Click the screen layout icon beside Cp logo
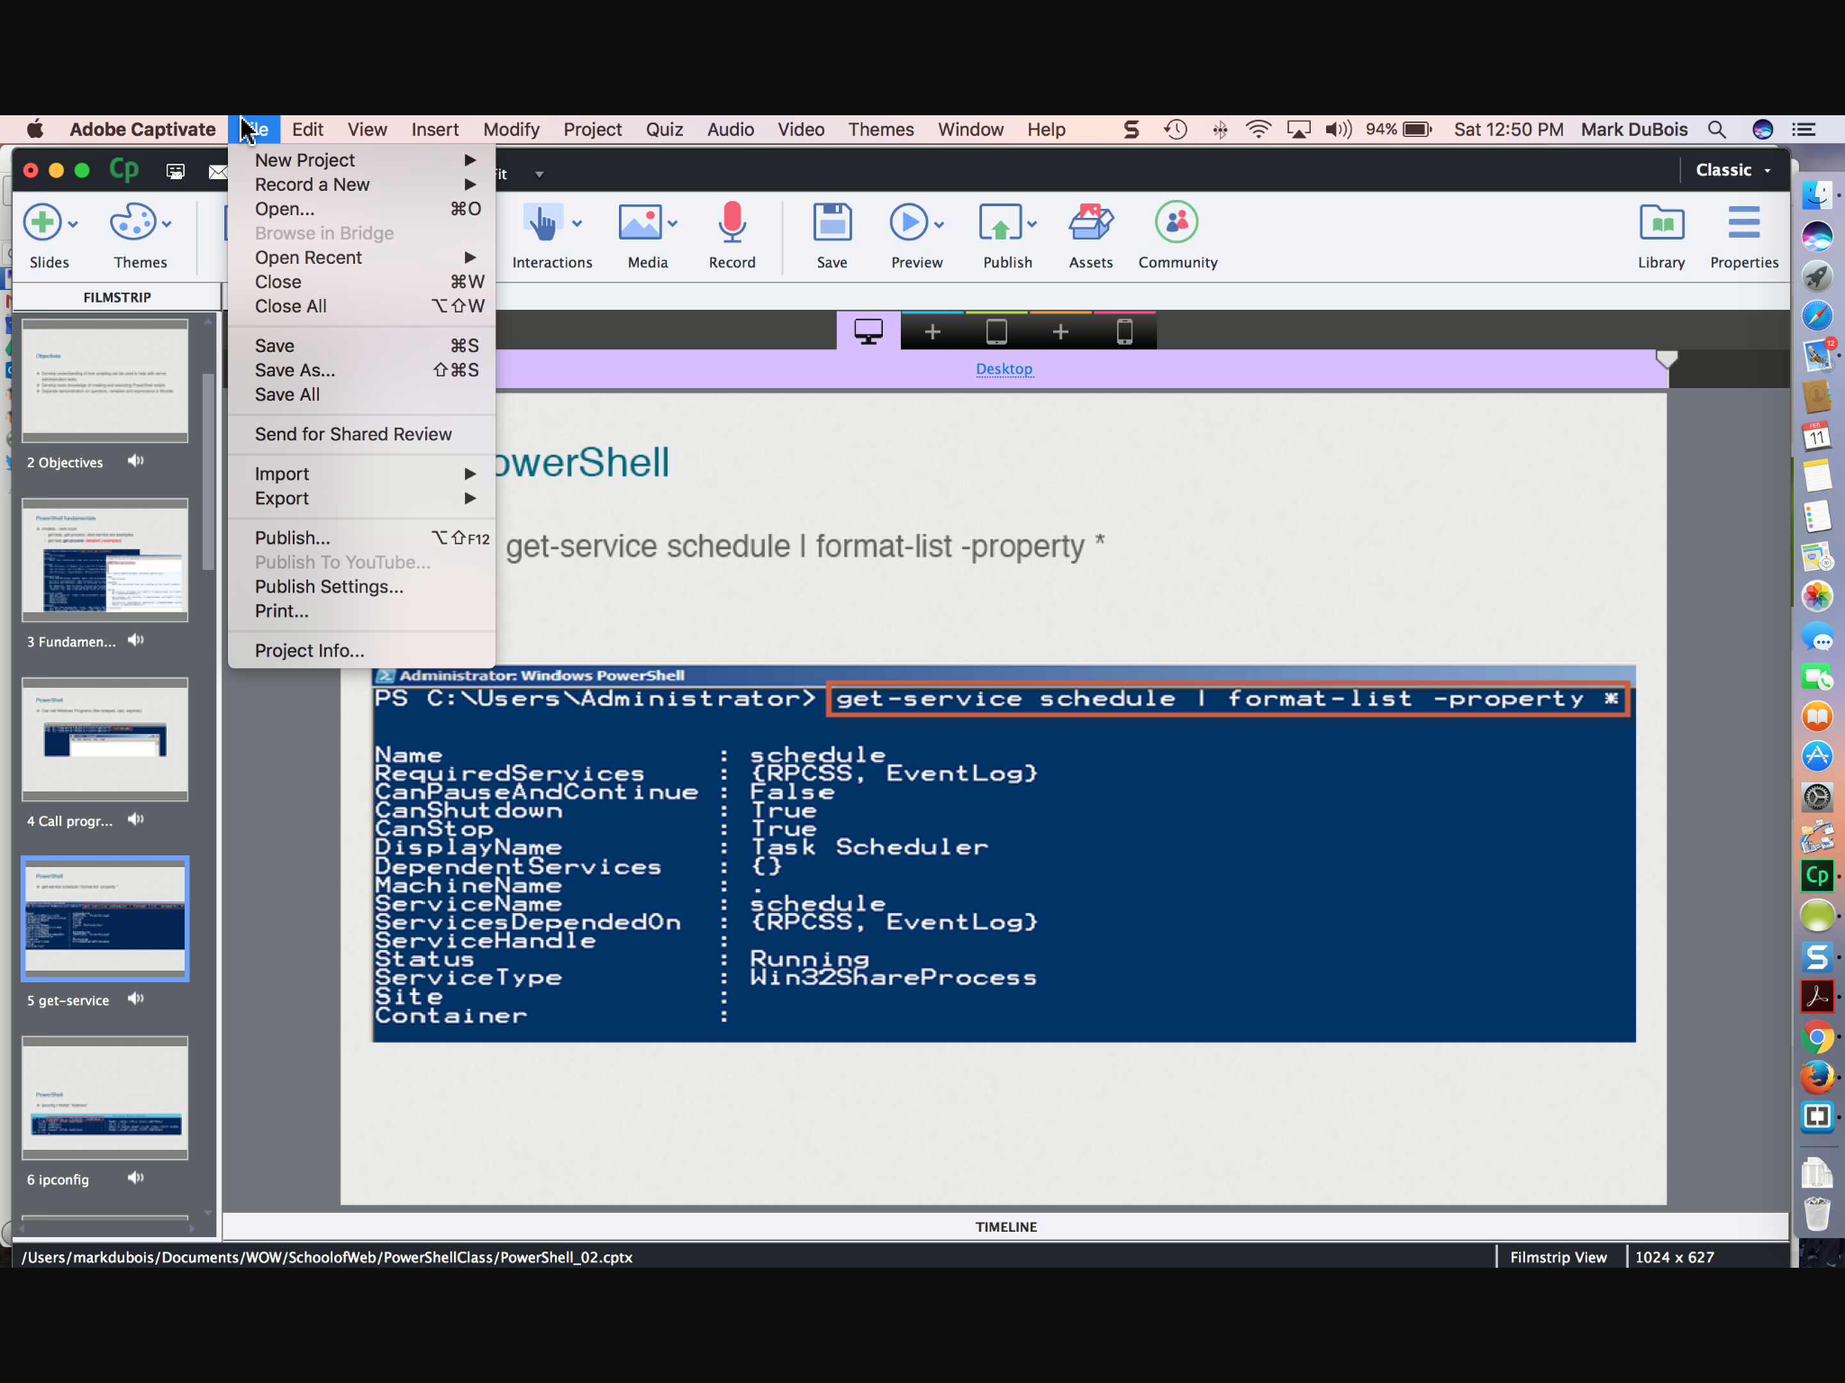 [176, 171]
